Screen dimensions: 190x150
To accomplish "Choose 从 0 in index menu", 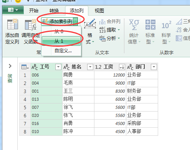I will click(x=59, y=31).
